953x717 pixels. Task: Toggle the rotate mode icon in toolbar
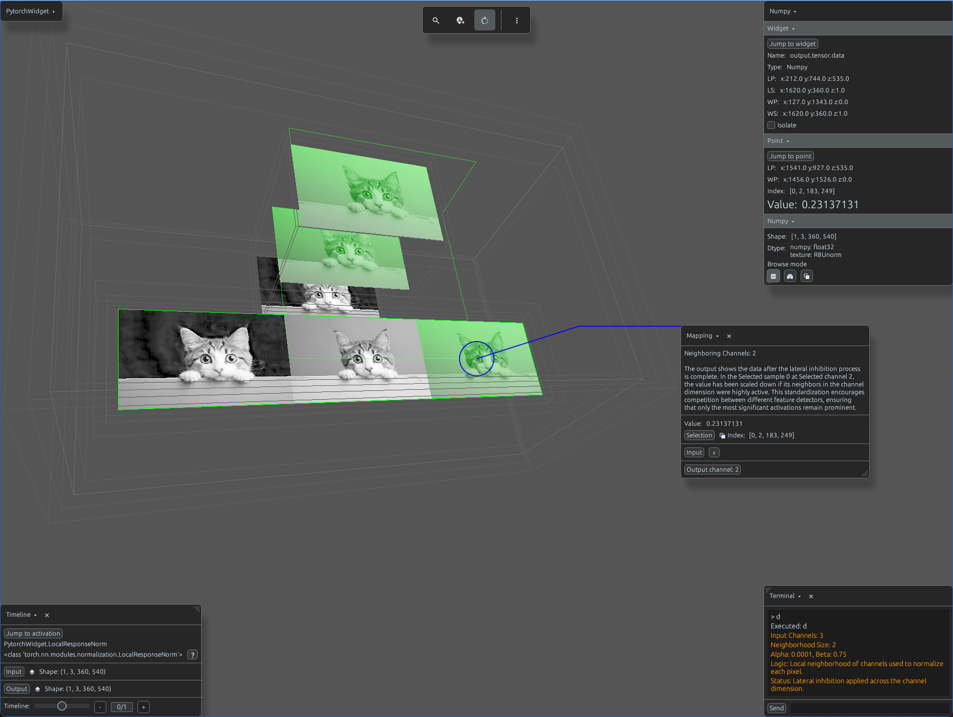coord(485,20)
